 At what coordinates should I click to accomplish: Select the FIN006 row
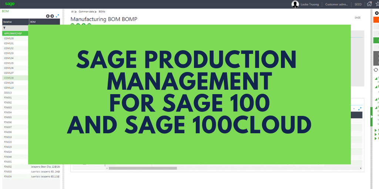coord(16,122)
